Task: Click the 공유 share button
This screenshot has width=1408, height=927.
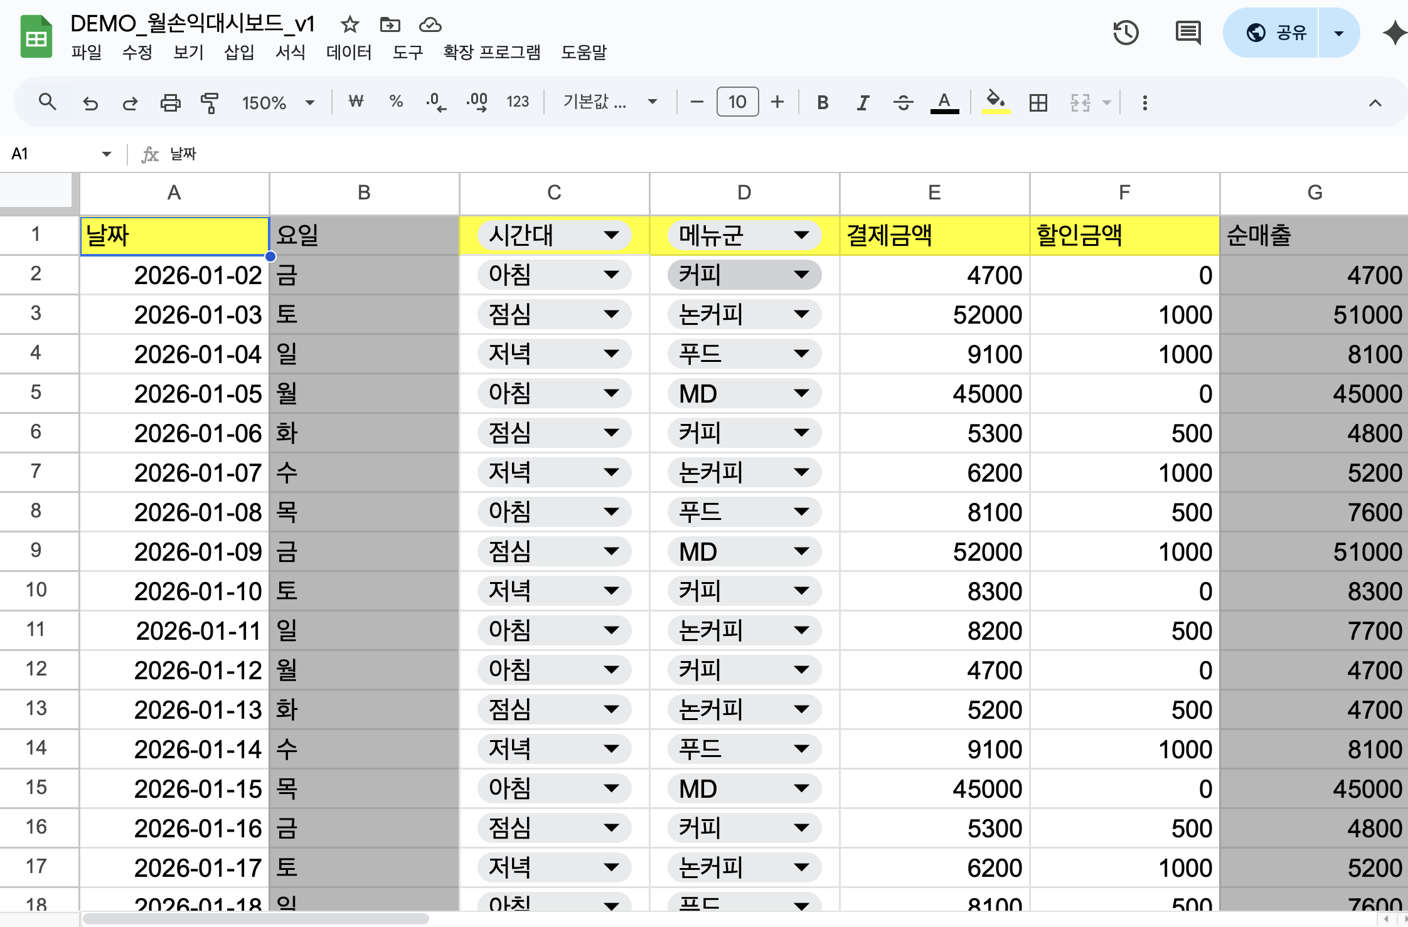Action: coord(1280,33)
